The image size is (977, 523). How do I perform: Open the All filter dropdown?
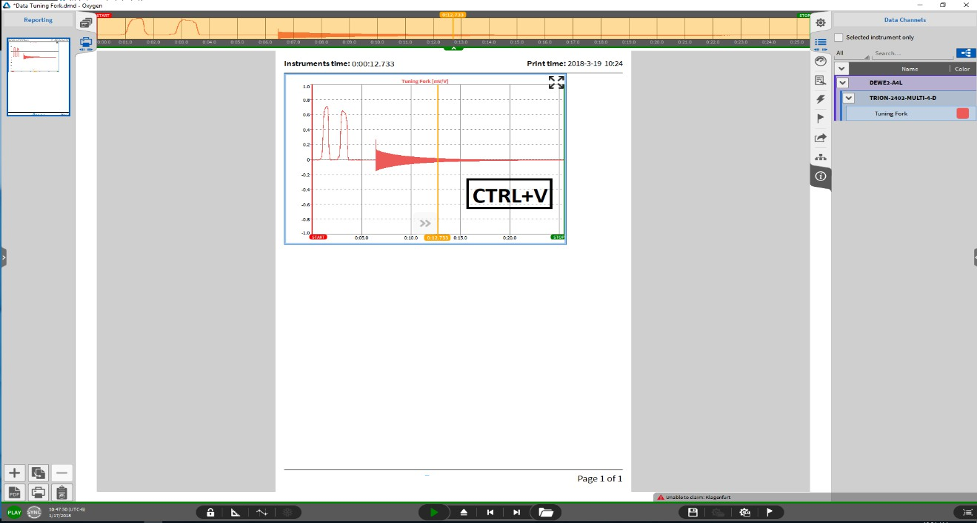click(x=852, y=54)
